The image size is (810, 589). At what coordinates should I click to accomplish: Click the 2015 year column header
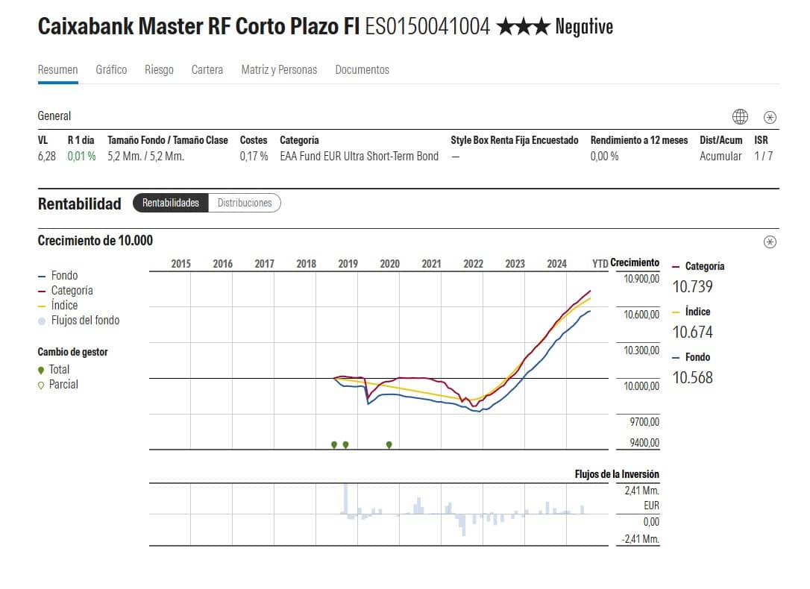point(180,264)
